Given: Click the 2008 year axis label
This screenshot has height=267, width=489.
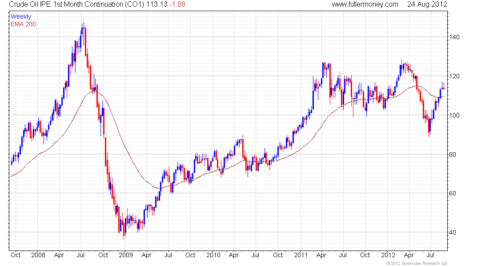Looking at the screenshot, I should click(x=38, y=255).
